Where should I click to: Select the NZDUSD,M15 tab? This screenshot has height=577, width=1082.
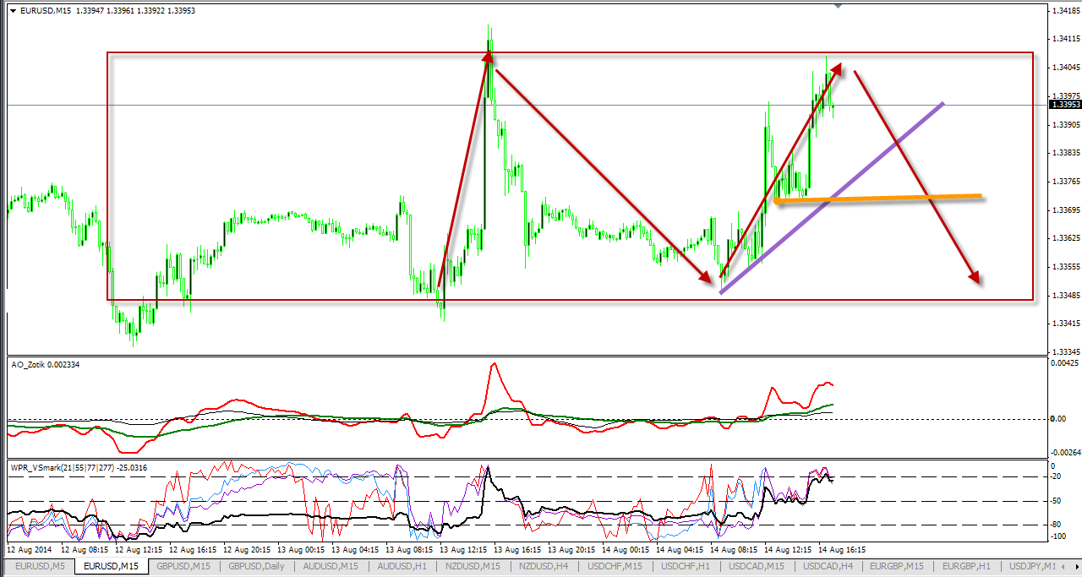click(473, 566)
